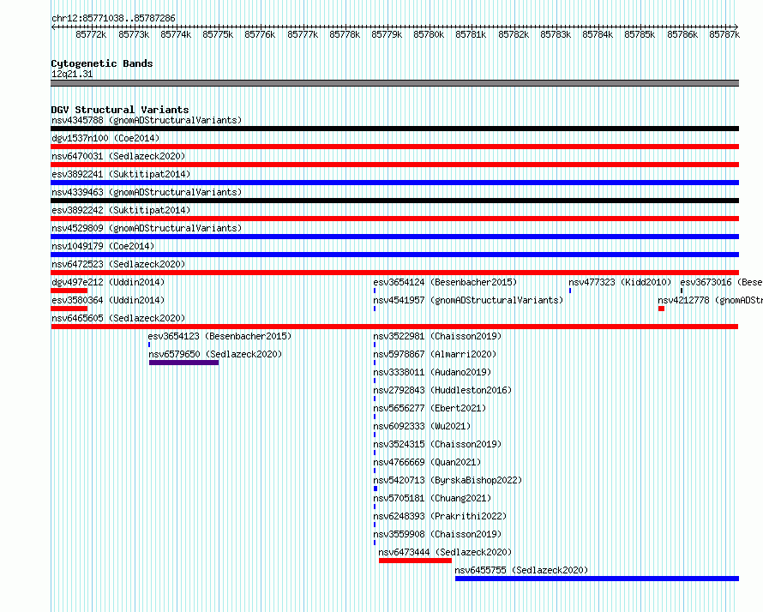Click the gray cytogenetic band bar
Image resolution: width=763 pixels, height=612 pixels.
(x=394, y=83)
